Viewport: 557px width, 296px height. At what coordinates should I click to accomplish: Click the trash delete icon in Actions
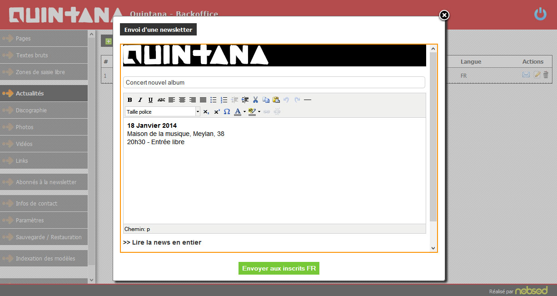pyautogui.click(x=546, y=75)
